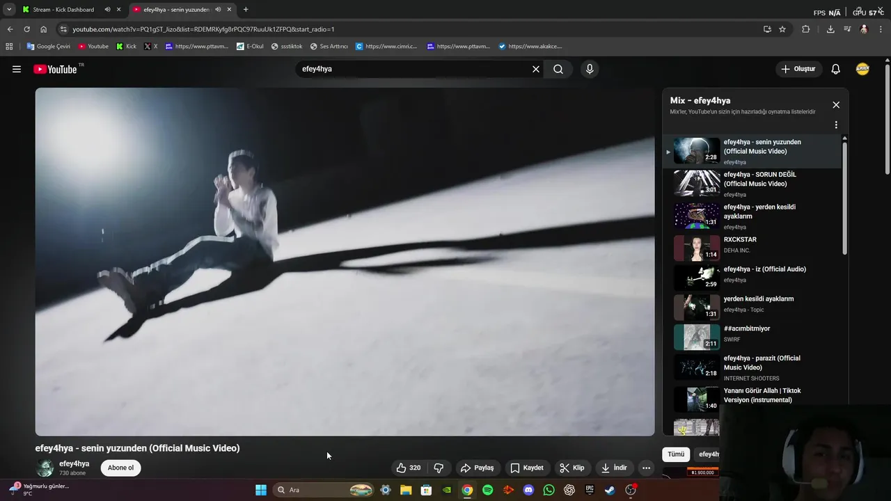Open Chrome downloads tray
The image size is (891, 501).
830,29
